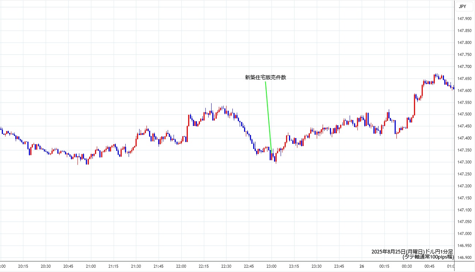Click the 146.900 price axis label
Screen dimensions: 475x272
point(464,258)
